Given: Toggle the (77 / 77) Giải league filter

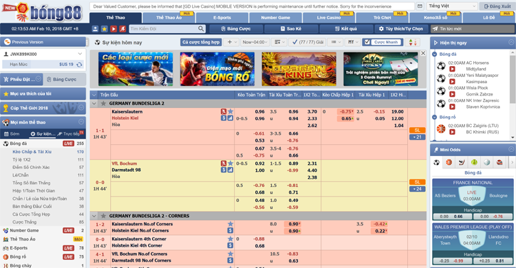Looking at the screenshot, I should click(308, 42).
